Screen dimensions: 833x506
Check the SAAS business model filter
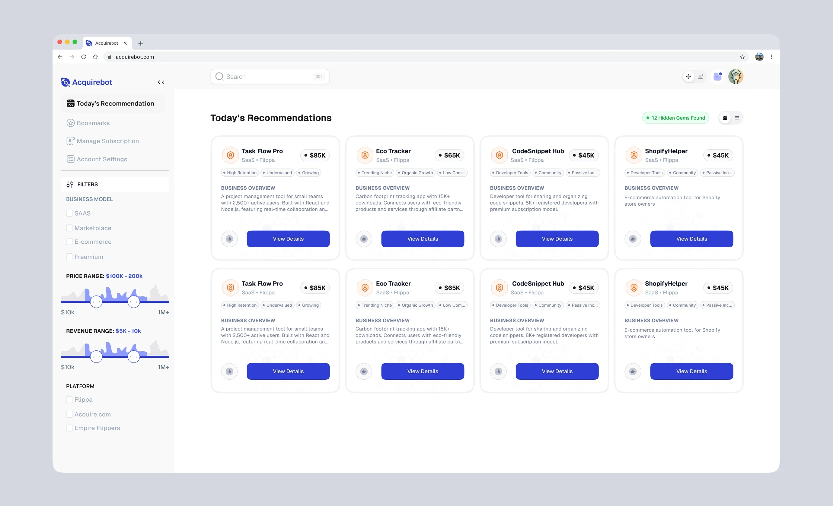69,213
